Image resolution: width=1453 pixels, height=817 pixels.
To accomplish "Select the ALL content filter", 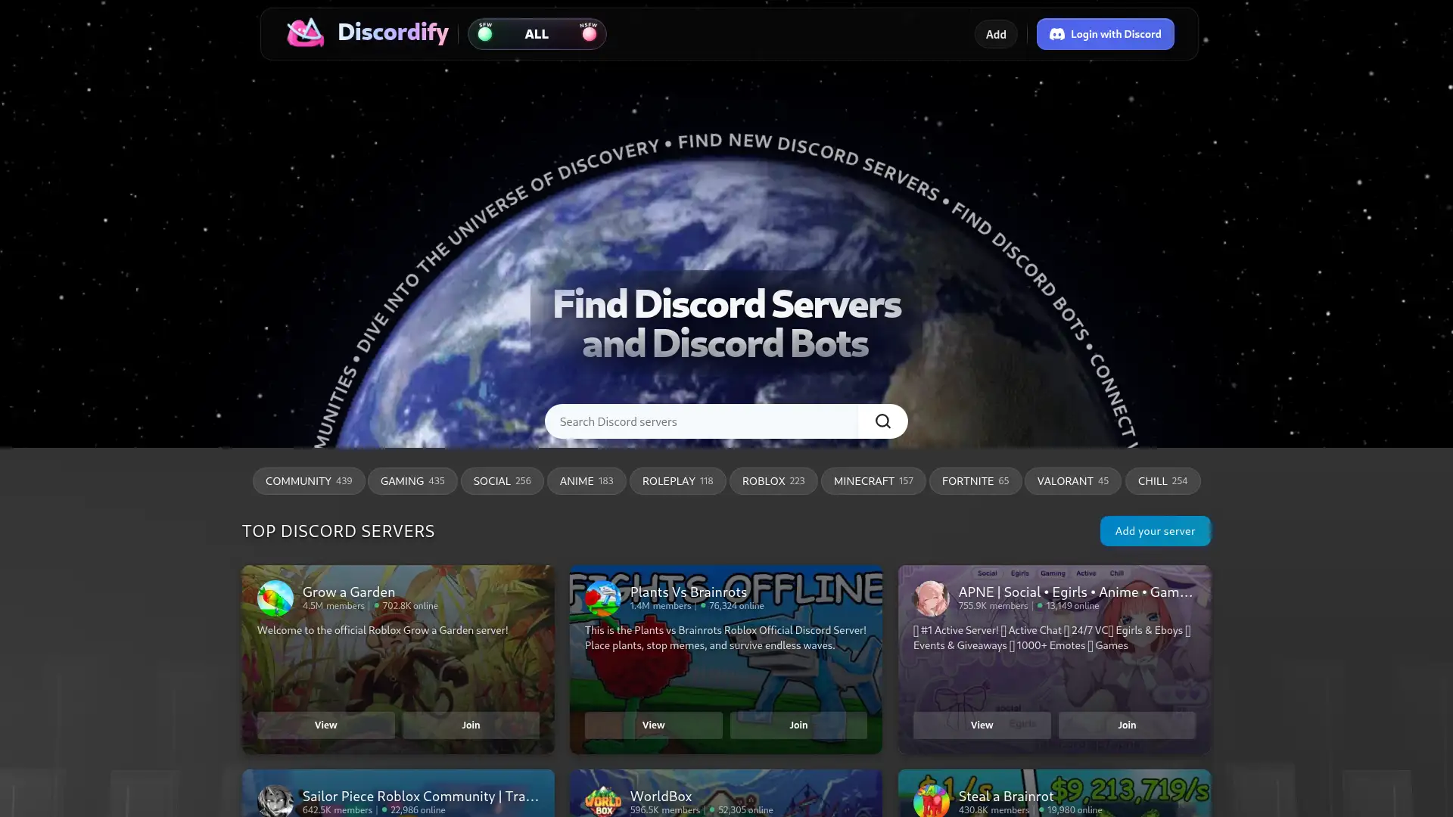I will 537,34.
